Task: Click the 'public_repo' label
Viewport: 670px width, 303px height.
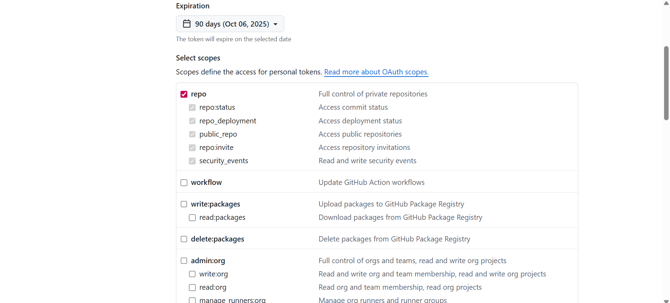Action: pyautogui.click(x=218, y=134)
